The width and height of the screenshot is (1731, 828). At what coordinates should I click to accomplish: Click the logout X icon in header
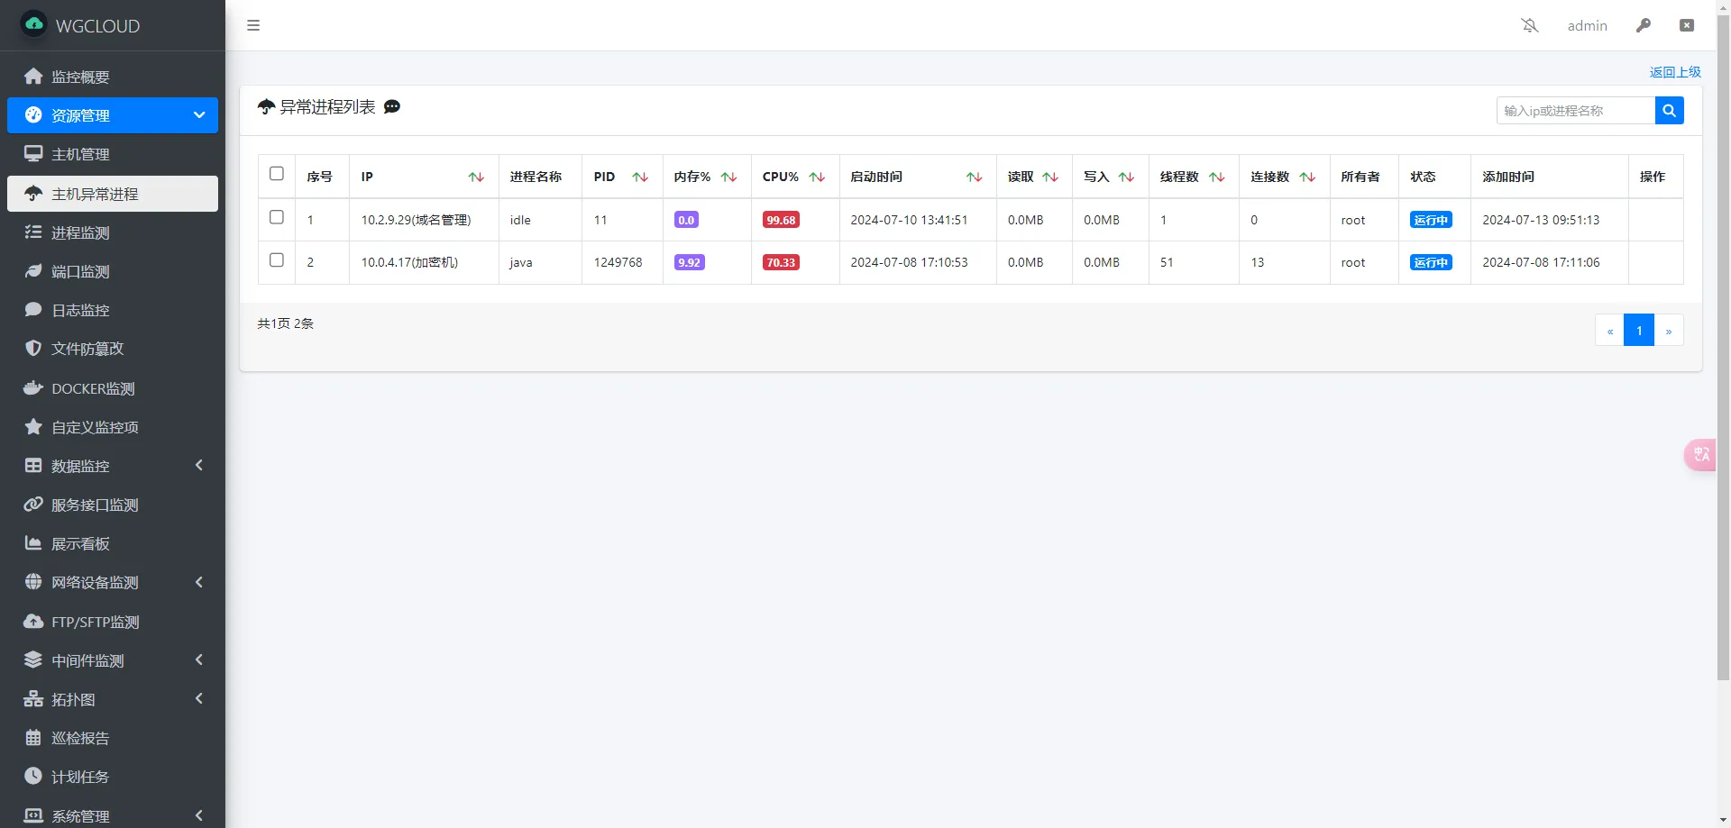[x=1687, y=25]
